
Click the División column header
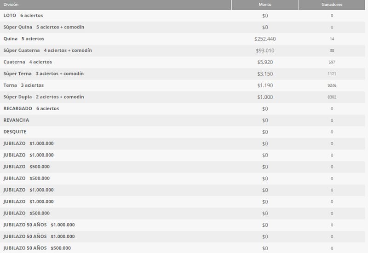coord(11,4)
